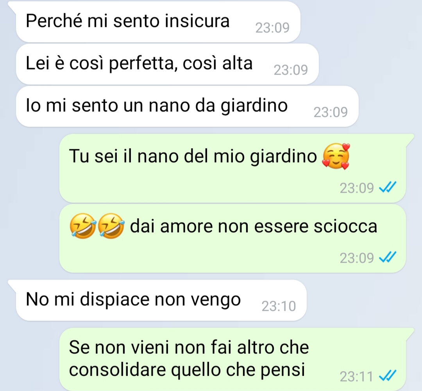Tap the 23:10 timestamp on received message
422x391 pixels.
pos(279,306)
